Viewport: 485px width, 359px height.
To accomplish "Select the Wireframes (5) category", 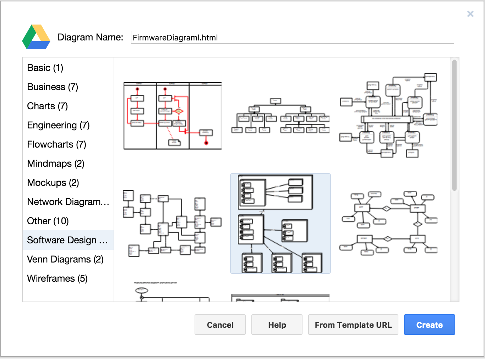I will (57, 278).
